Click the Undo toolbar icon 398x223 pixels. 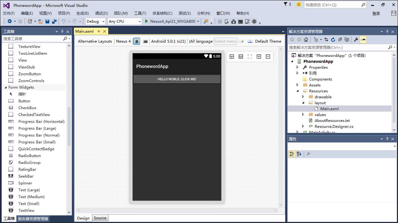64,21
